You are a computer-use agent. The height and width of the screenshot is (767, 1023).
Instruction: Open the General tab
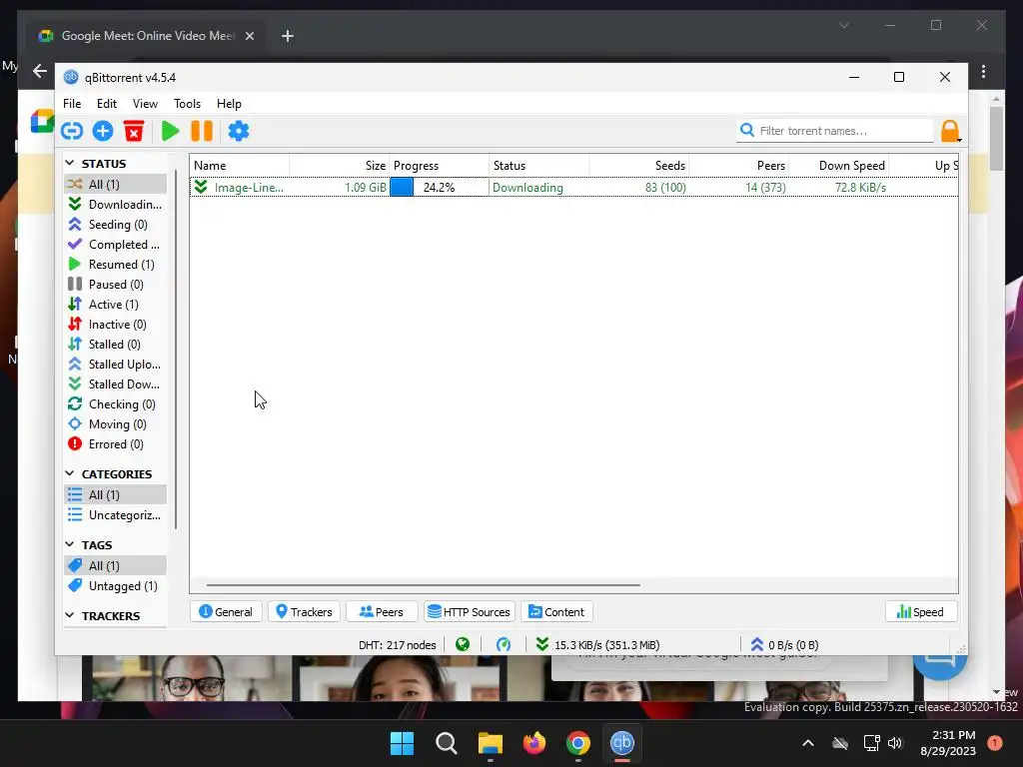point(226,612)
